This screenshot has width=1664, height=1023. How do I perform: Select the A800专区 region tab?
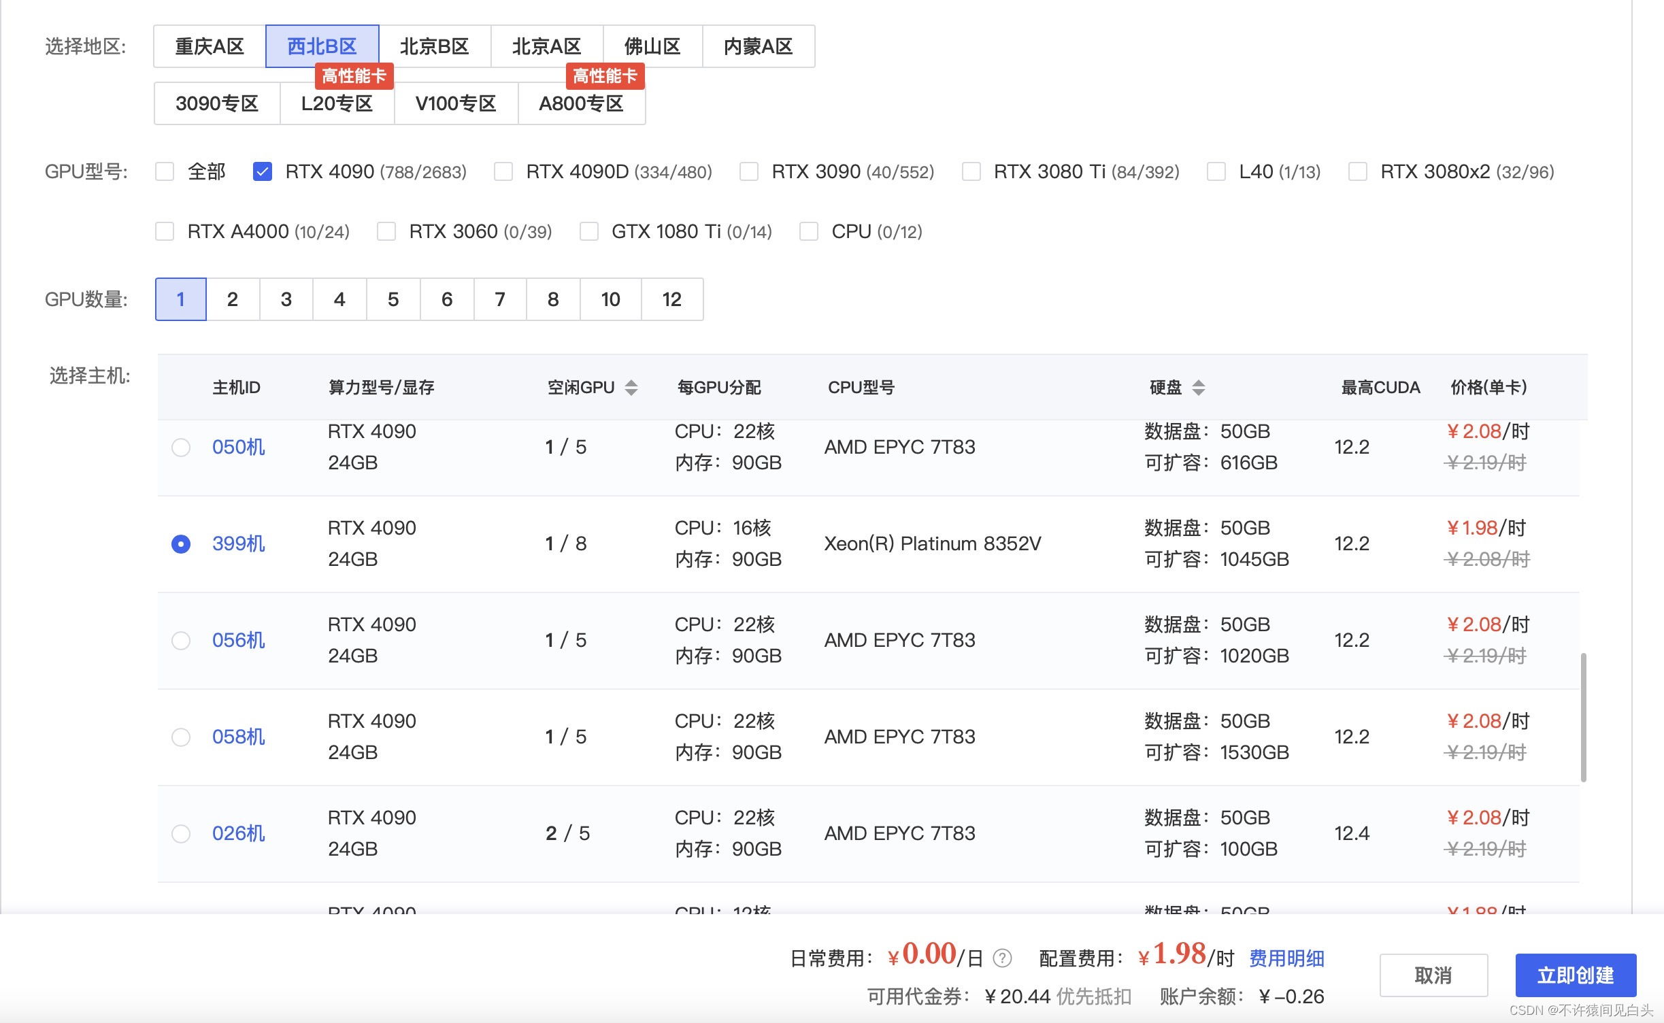pos(582,104)
